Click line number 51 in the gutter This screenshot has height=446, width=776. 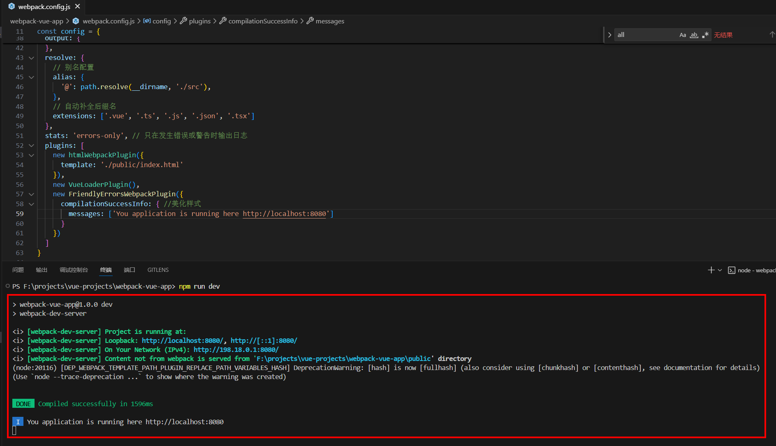(20, 136)
